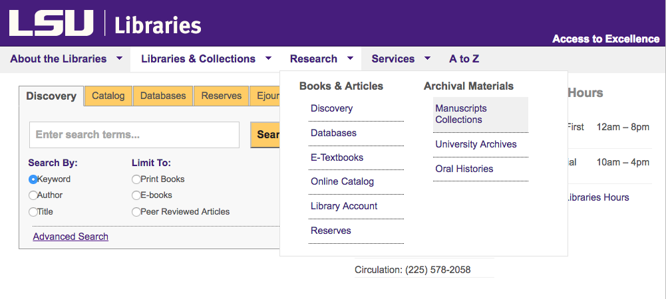Screen dimensions: 666x299
Task: Limit search to E-books
Action: [136, 195]
